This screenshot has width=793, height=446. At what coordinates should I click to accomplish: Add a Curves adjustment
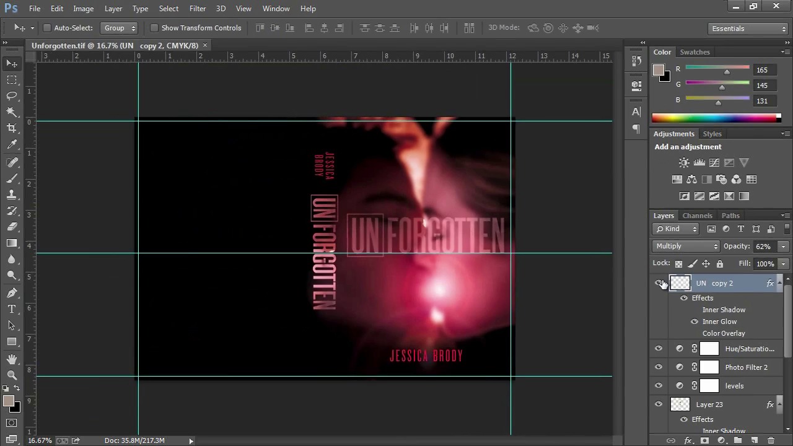714,163
